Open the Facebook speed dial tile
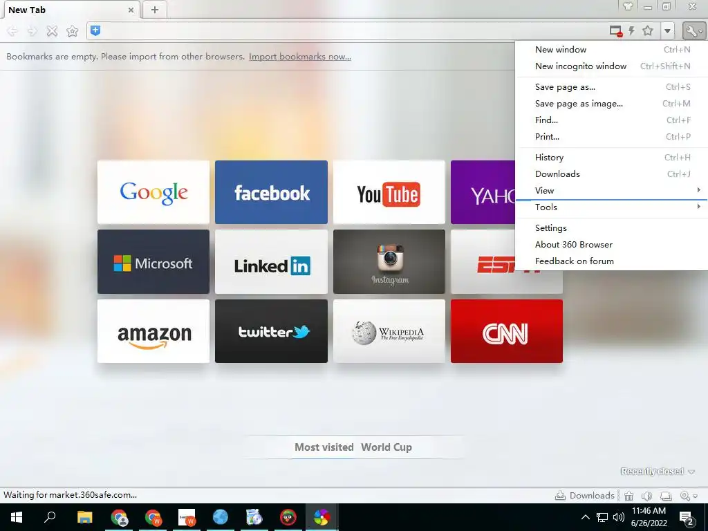Image resolution: width=708 pixels, height=531 pixels. pos(271,192)
